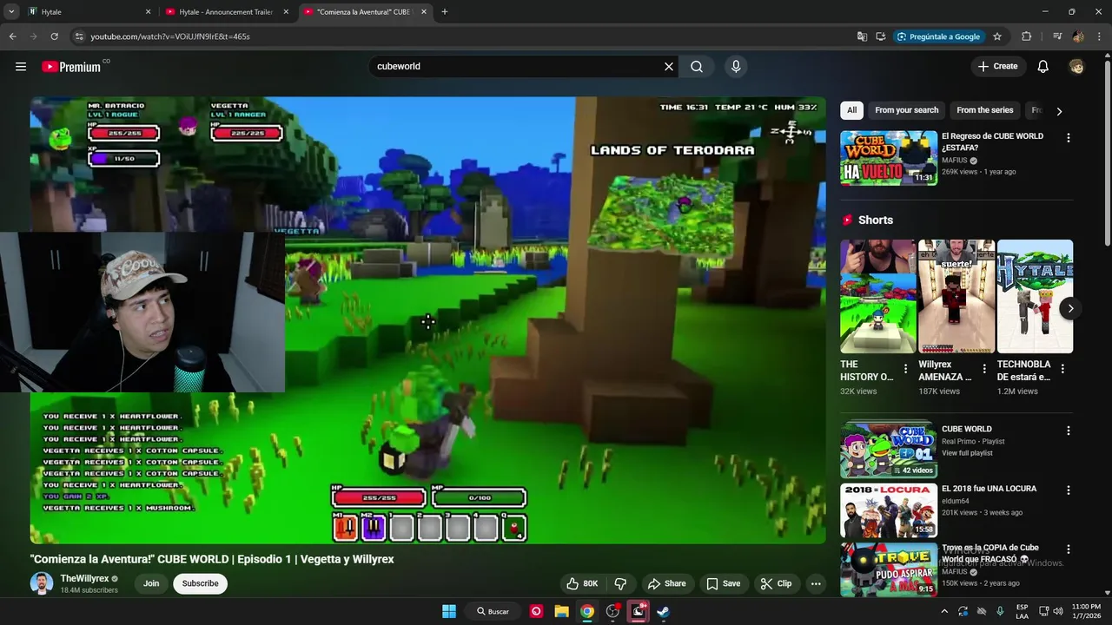
Task: Open a new Chrome tab
Action: [445, 12]
